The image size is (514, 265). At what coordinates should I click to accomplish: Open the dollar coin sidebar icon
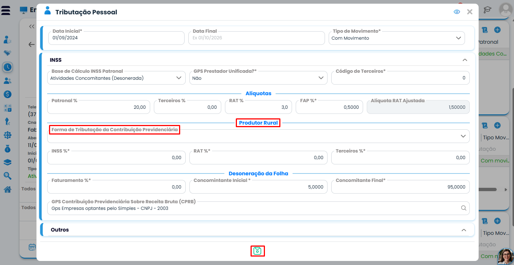point(7,94)
